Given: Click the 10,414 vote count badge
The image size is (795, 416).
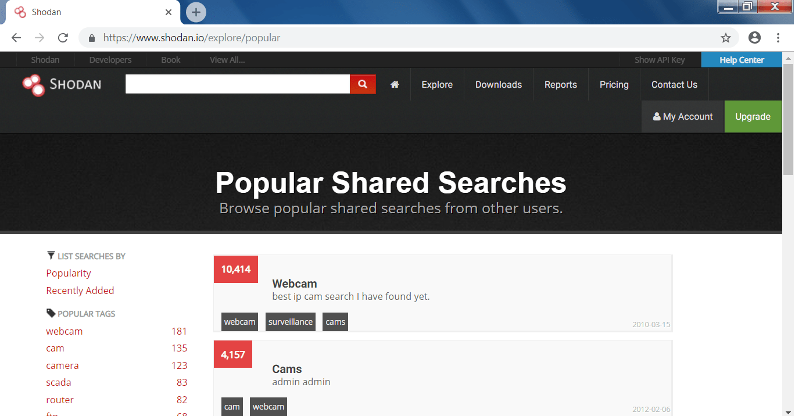Looking at the screenshot, I should (x=236, y=269).
